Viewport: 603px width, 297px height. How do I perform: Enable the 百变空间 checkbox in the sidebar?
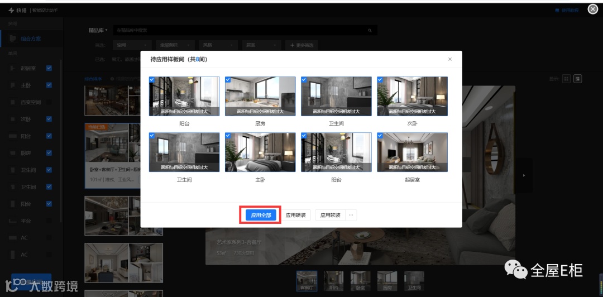tap(49, 102)
